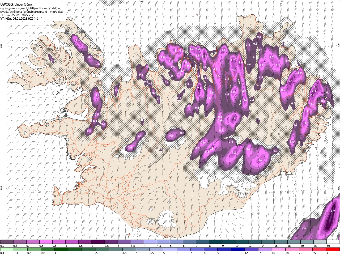Viewport: 340px width, 255px height.
Task: Click the '(+3 h)' forecast offset text
Action: (x=38, y=19)
